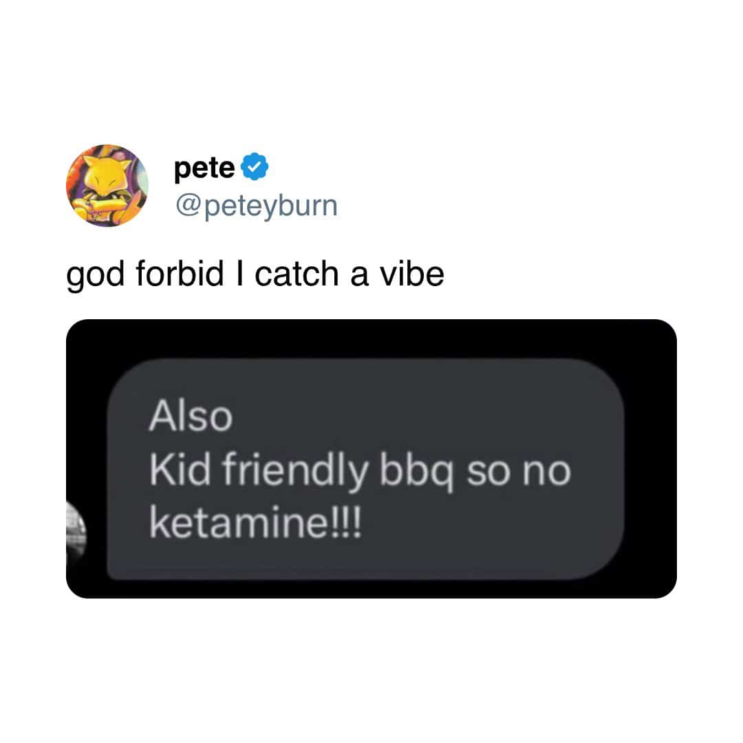Click black strip below the message bubble
The width and height of the screenshot is (743, 743).
371,589
